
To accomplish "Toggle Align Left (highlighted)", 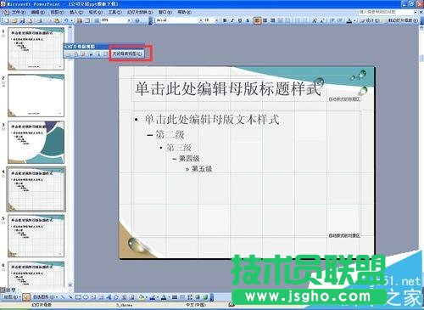I will 257,20.
